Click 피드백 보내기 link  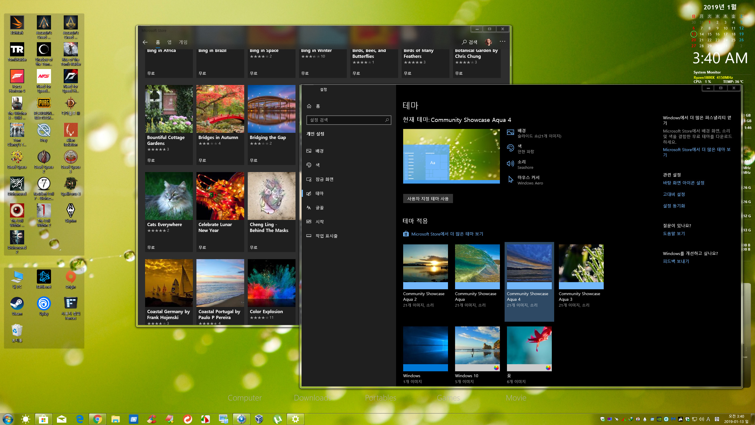pyautogui.click(x=676, y=261)
